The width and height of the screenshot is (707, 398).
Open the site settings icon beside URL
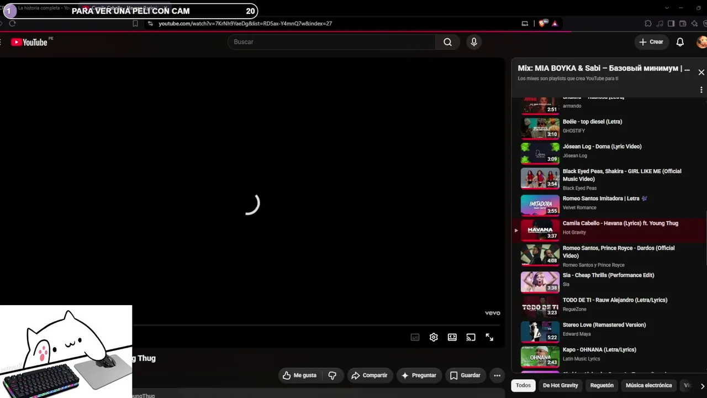click(150, 24)
